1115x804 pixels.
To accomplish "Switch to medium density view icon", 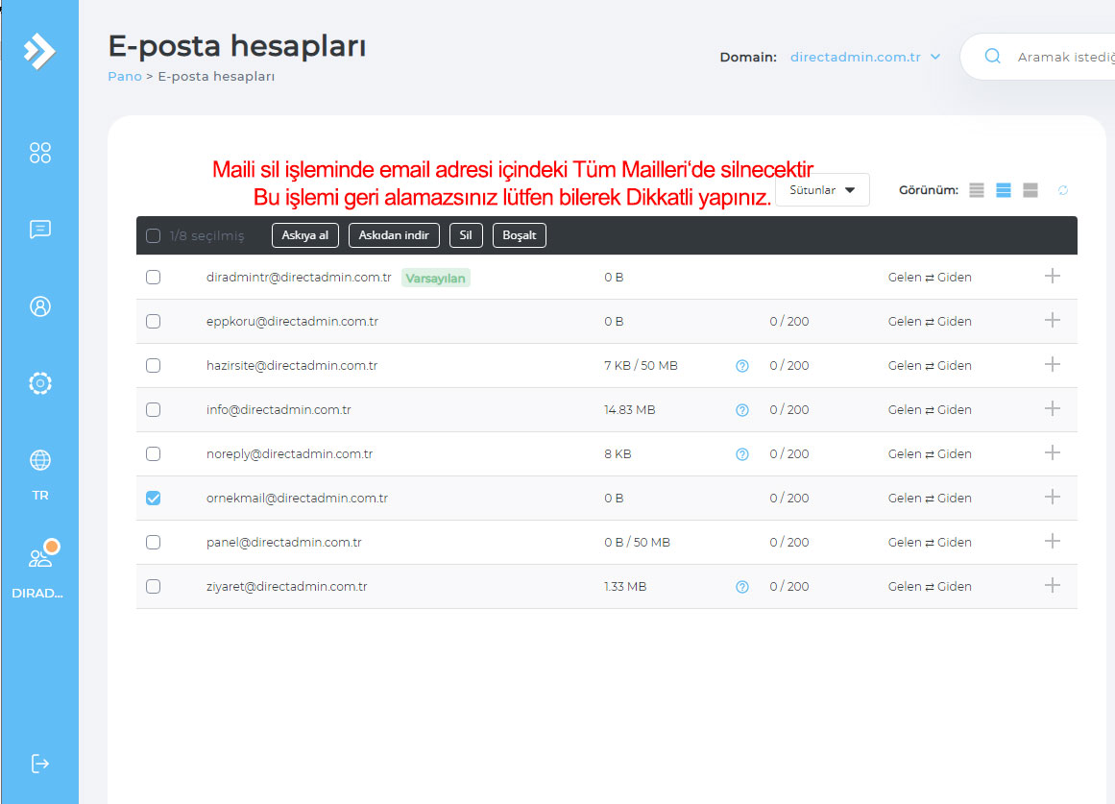I will pyautogui.click(x=1004, y=190).
